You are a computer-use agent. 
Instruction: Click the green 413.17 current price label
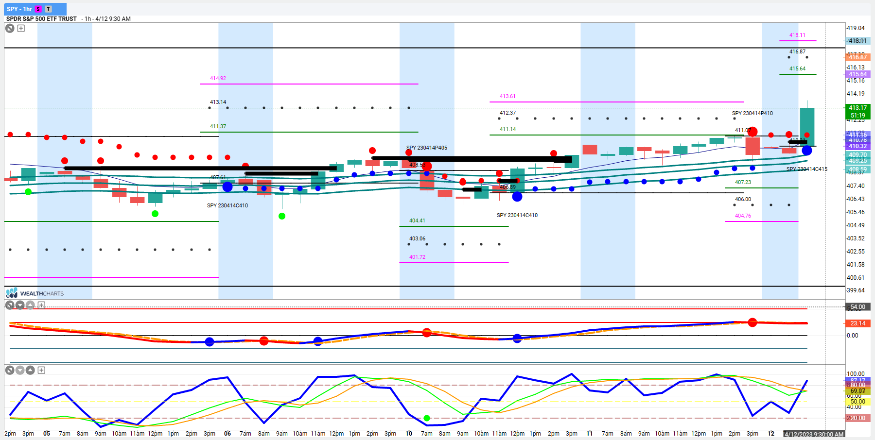(x=858, y=108)
